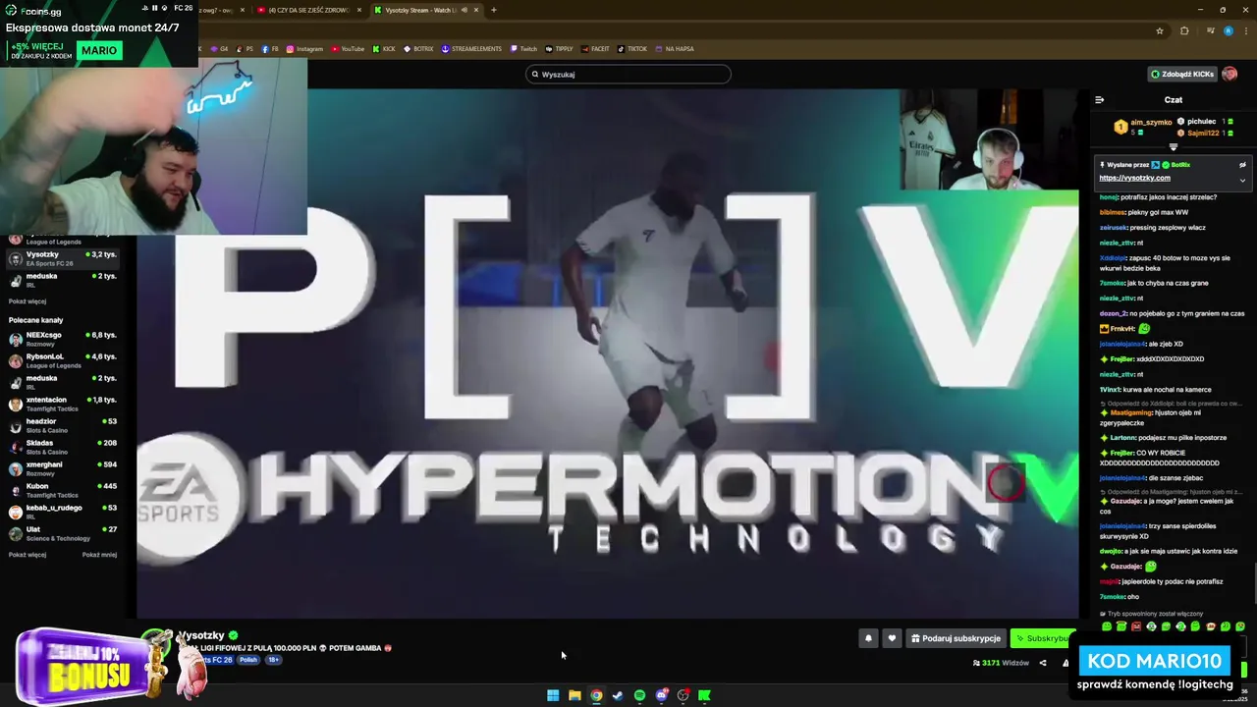Viewport: 1257px width, 707px height.
Task: Open a new browser tab
Action: click(x=494, y=10)
